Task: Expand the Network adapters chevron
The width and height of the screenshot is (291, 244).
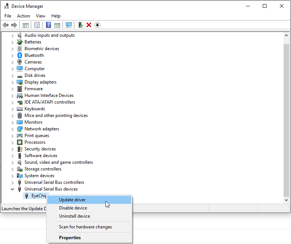Action: 12,129
